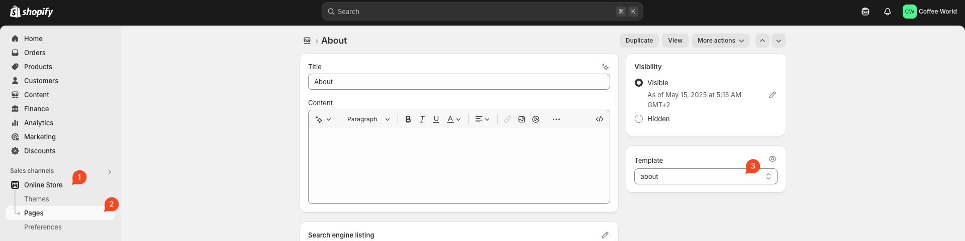Apply italic formatting in editor toolbar

click(x=422, y=119)
